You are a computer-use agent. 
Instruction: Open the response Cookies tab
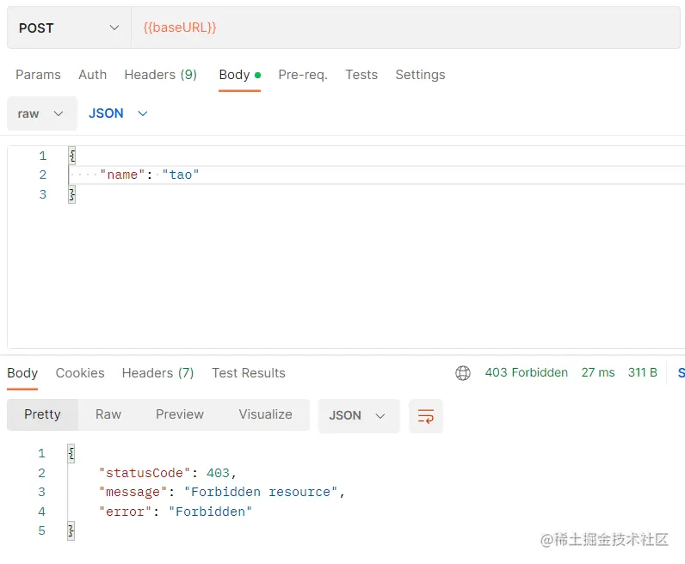point(80,373)
